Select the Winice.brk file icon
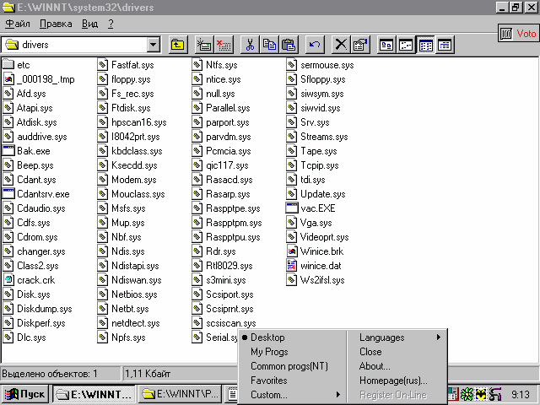The image size is (540, 405). 292,251
